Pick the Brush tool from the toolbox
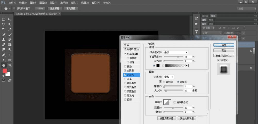 point(10,35)
